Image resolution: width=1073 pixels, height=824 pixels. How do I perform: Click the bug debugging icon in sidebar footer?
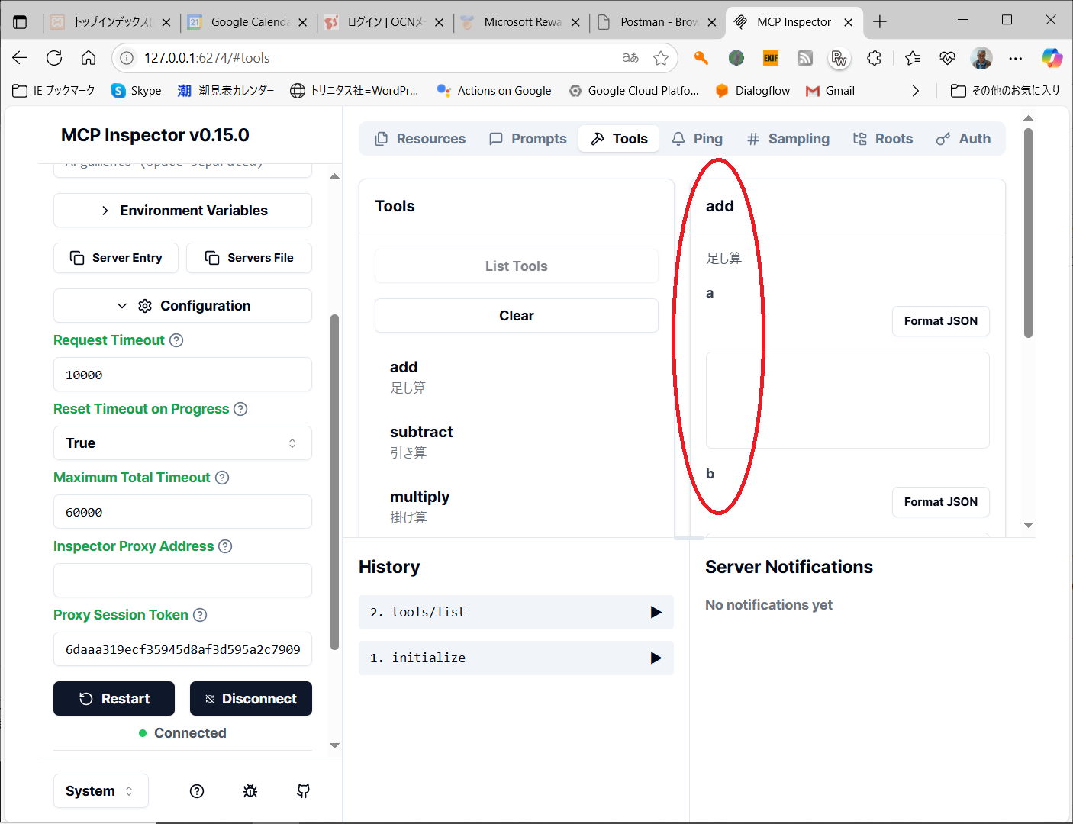click(x=250, y=791)
